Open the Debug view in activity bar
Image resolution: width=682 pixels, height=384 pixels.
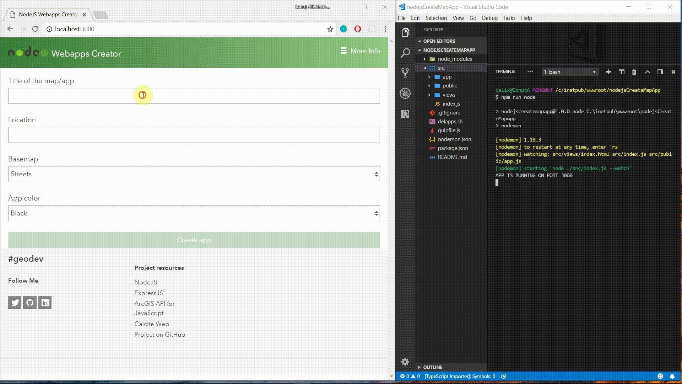[405, 94]
